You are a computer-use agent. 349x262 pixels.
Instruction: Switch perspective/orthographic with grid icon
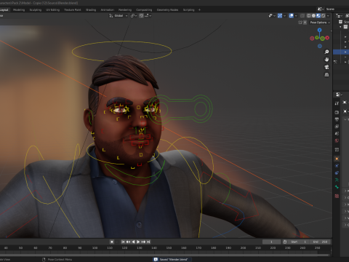tap(326, 74)
